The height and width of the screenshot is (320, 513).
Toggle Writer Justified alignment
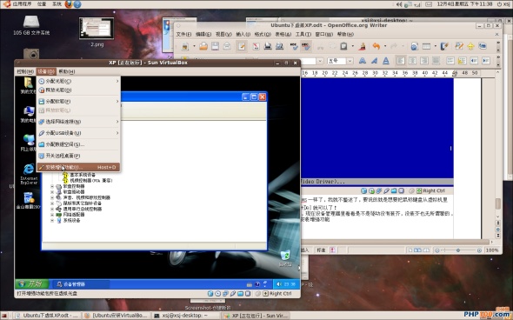pyautogui.click(x=436, y=61)
